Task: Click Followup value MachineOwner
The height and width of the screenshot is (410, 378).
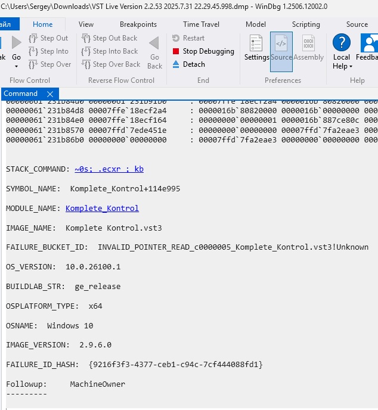Action: click(x=97, y=384)
